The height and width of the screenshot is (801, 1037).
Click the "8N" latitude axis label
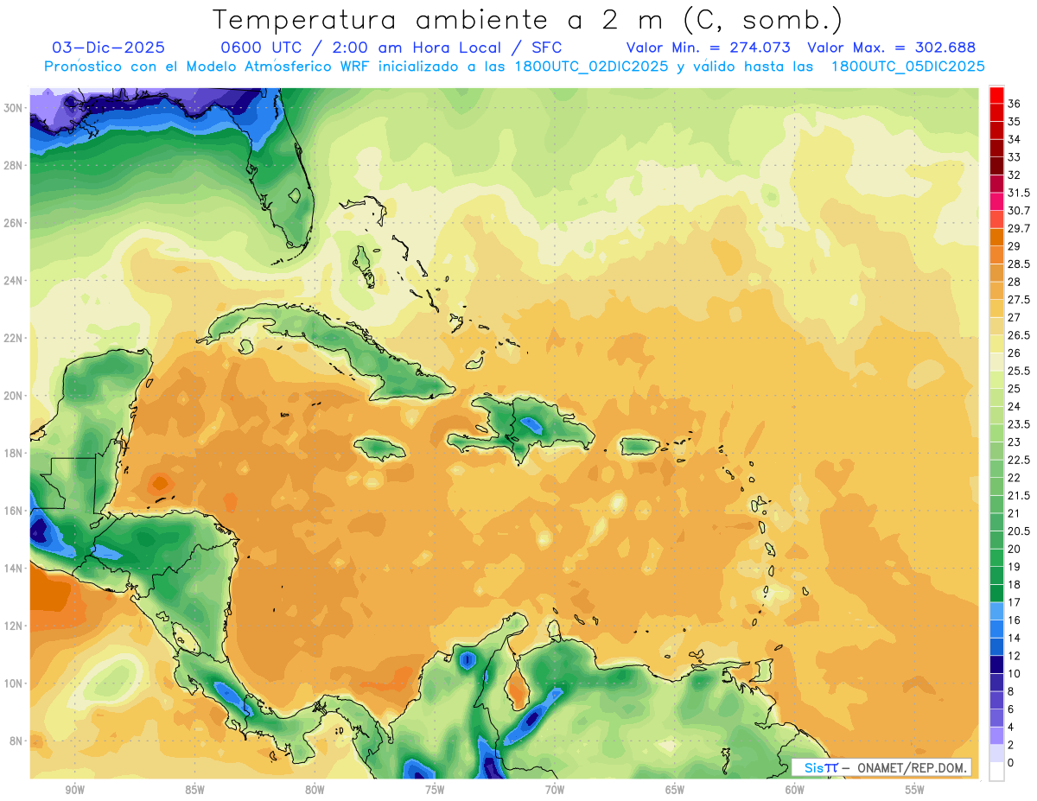(x=16, y=741)
